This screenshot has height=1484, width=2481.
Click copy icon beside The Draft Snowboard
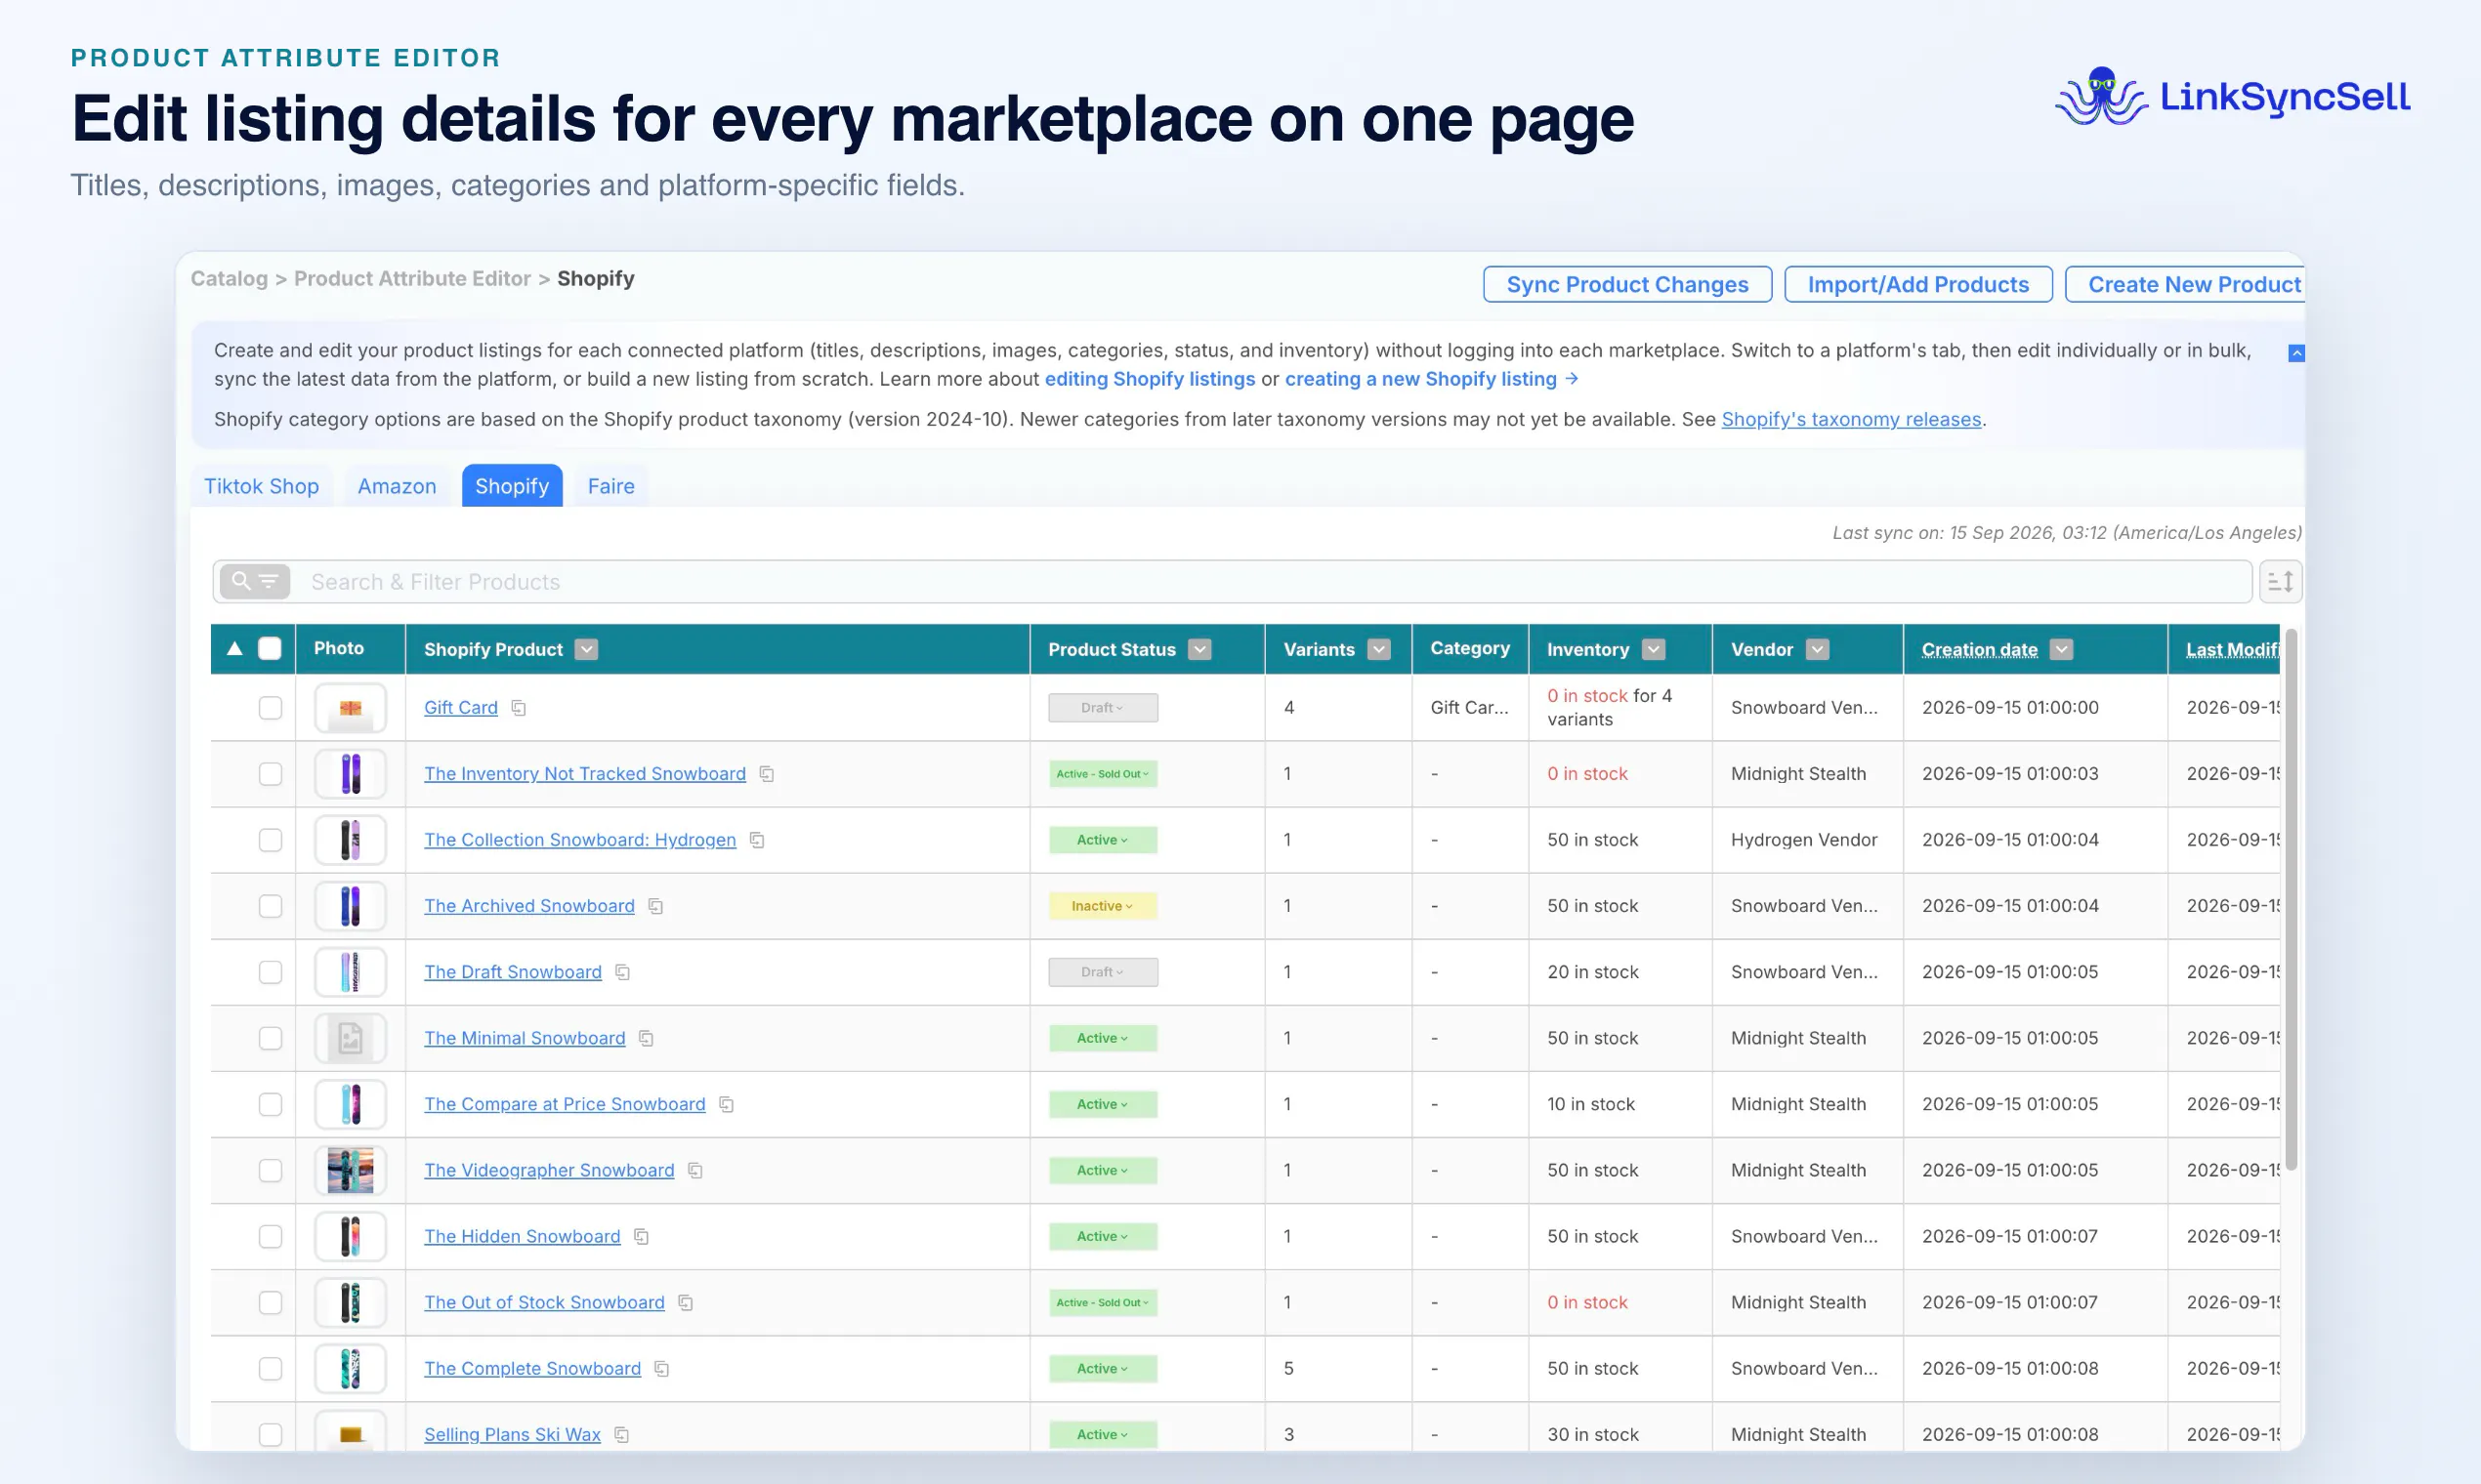(622, 972)
